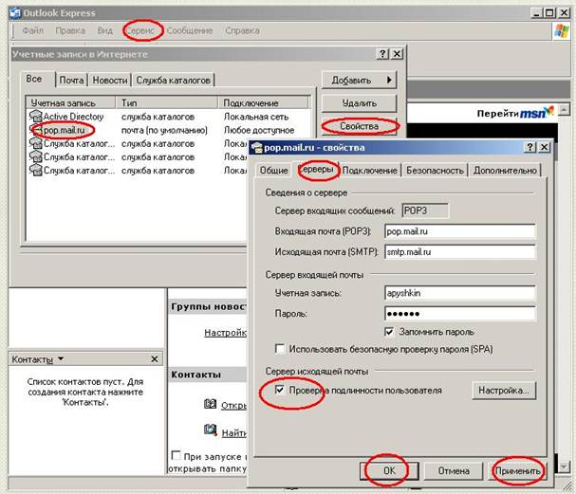Close the contacts pane with X
Viewport: 576px width, 494px height.
(x=155, y=359)
